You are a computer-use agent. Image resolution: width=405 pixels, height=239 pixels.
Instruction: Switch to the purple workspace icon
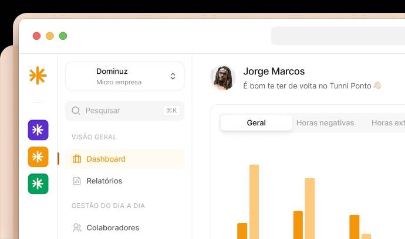click(38, 130)
